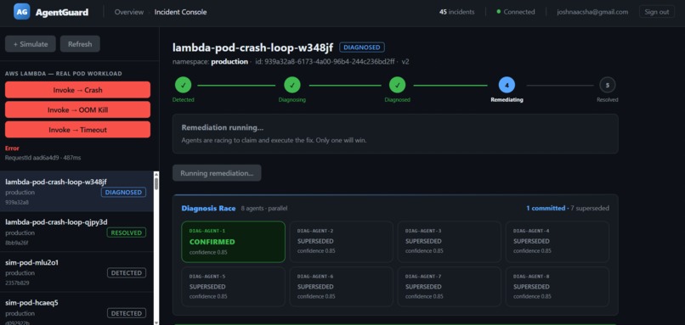Click Invoke → Crash button
The height and width of the screenshot is (325, 685).
[77, 90]
